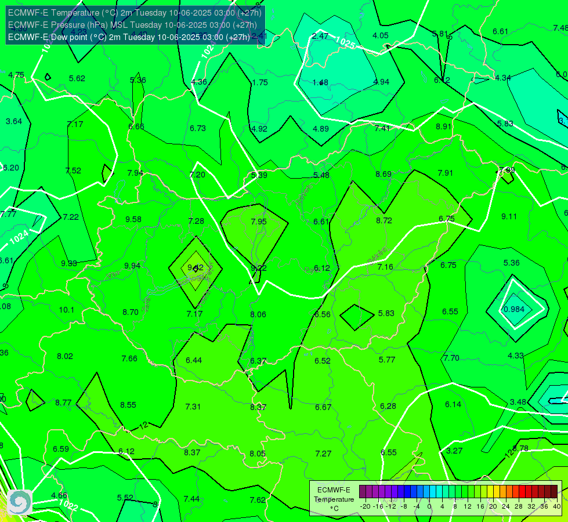Click the 6.59 dew point value
This screenshot has width=568, height=522.
click(61, 449)
